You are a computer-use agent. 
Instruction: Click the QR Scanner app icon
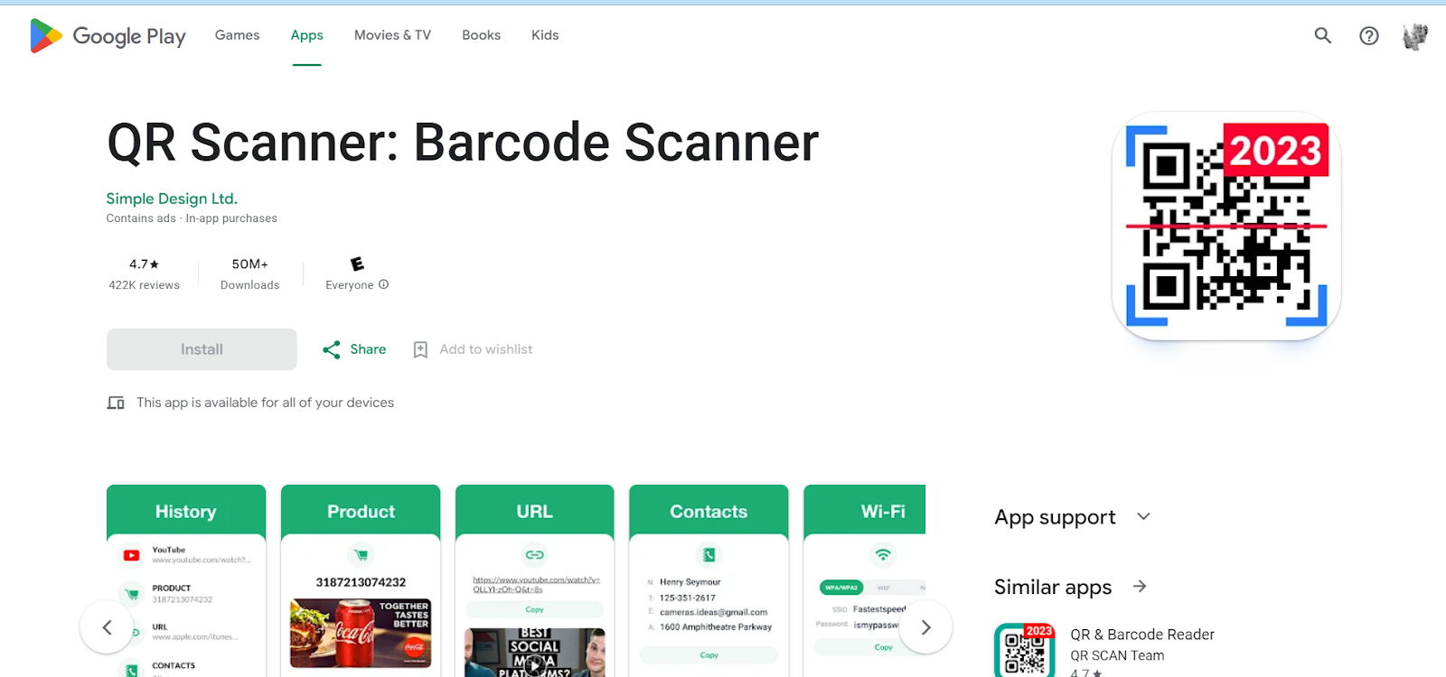pos(1226,226)
